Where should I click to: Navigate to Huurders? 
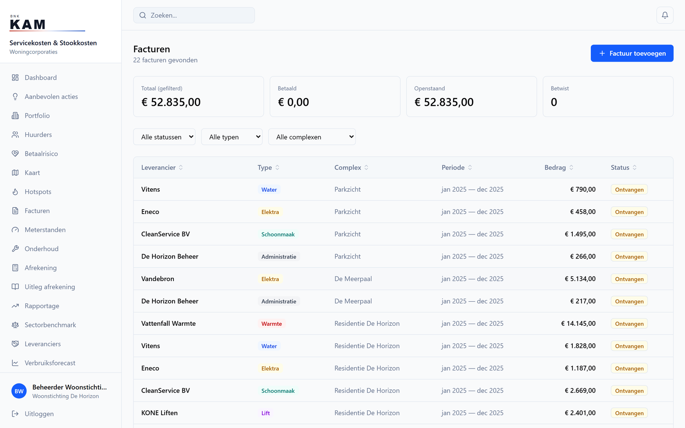click(61, 135)
